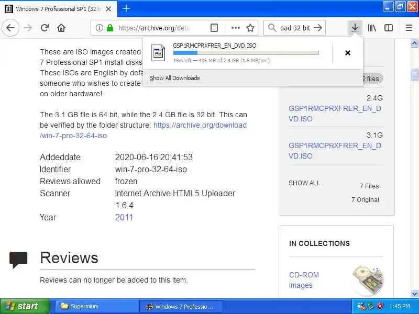The width and height of the screenshot is (419, 314).
Task: Click the page scrollbar down arrow
Action: click(x=414, y=294)
